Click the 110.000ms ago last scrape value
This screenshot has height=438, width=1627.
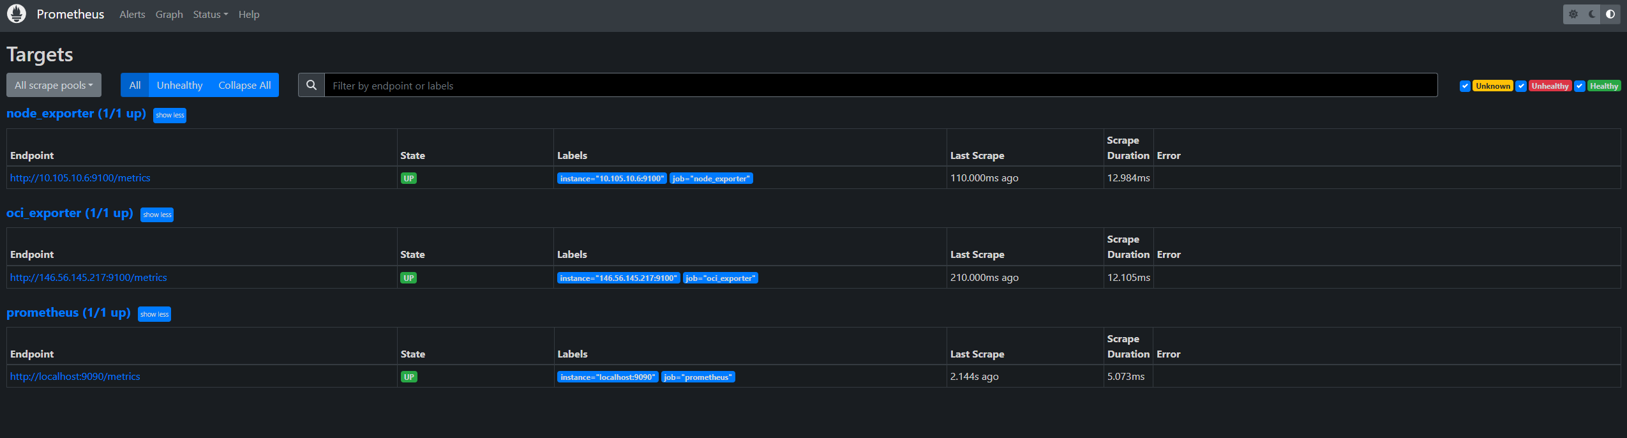(984, 177)
